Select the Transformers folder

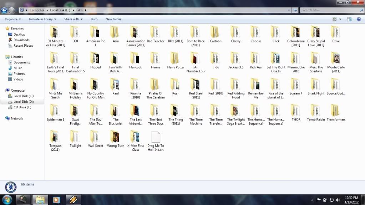coord(336,113)
